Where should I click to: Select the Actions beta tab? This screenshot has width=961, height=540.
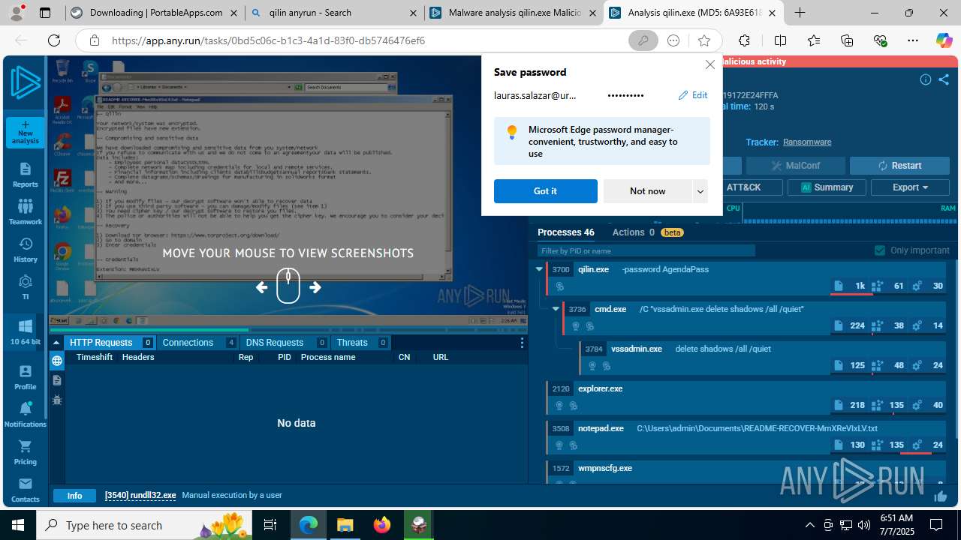click(x=647, y=232)
